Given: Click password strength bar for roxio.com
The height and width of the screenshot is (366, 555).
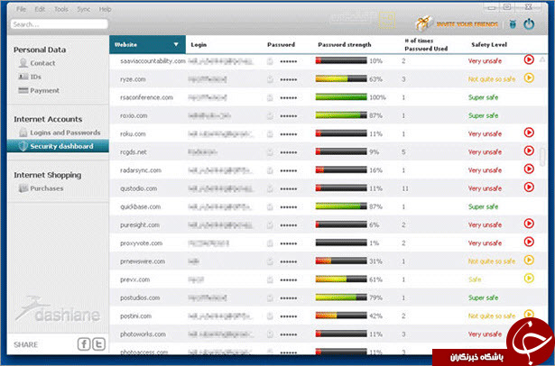Looking at the screenshot, I should tap(341, 114).
